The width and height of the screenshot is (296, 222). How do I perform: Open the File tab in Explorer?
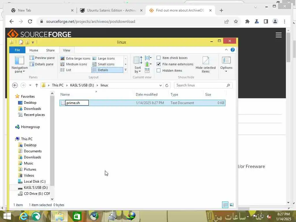[x=17, y=50]
